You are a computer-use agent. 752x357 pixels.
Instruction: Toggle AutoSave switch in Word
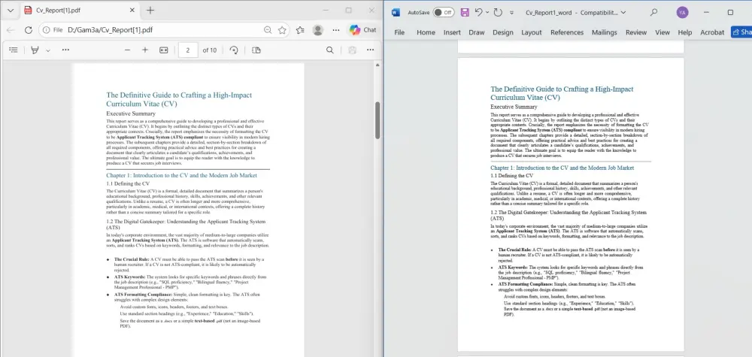pos(444,13)
